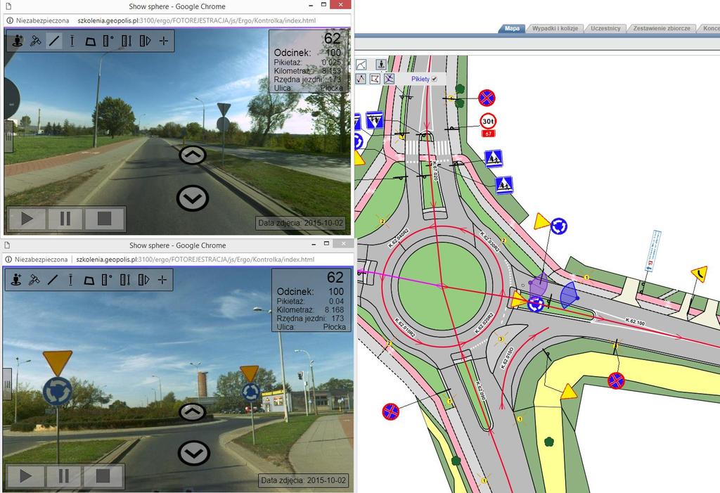Image resolution: width=720 pixels, height=493 pixels.
Task: Open the Wypadki i kolizje tab
Action: click(x=555, y=29)
